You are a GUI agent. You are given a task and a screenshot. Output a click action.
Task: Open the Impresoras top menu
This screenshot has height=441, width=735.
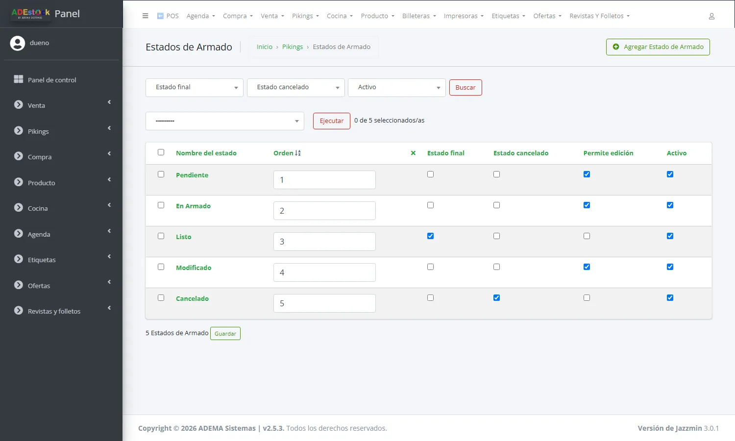click(464, 16)
